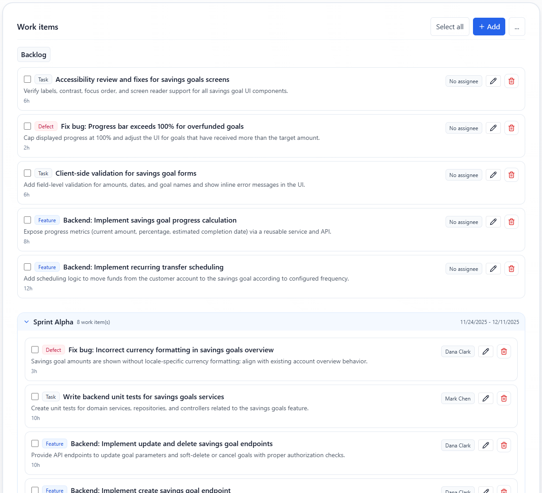Open the Backlog tab
542x493 pixels.
[x=34, y=54]
